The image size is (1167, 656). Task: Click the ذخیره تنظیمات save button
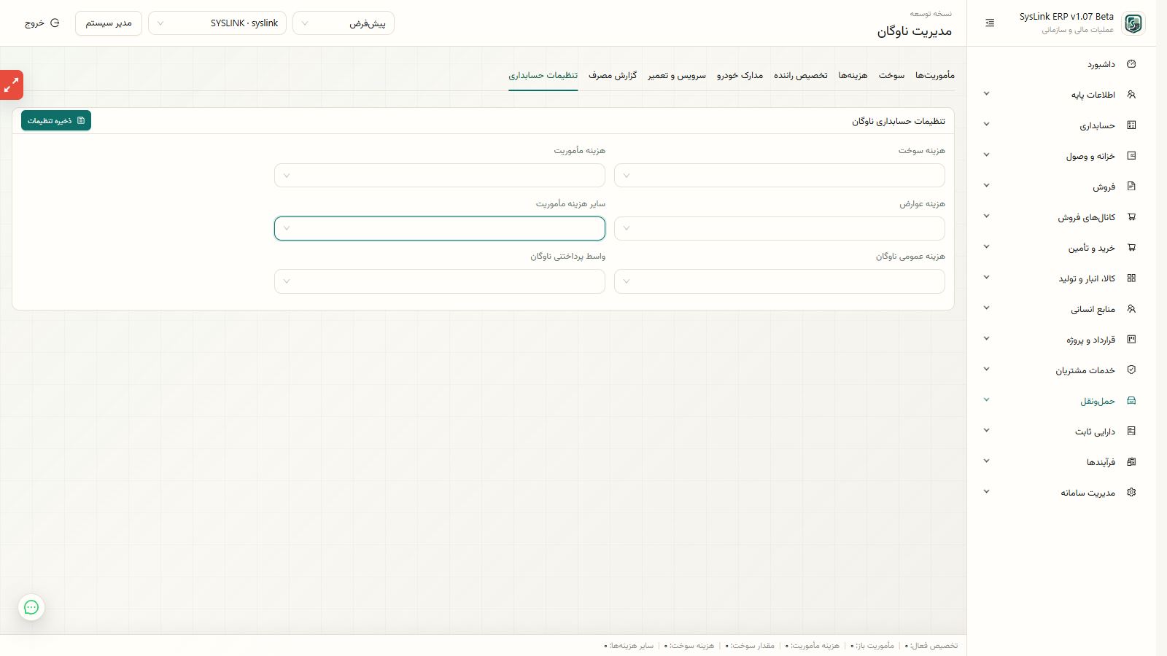[x=56, y=120]
